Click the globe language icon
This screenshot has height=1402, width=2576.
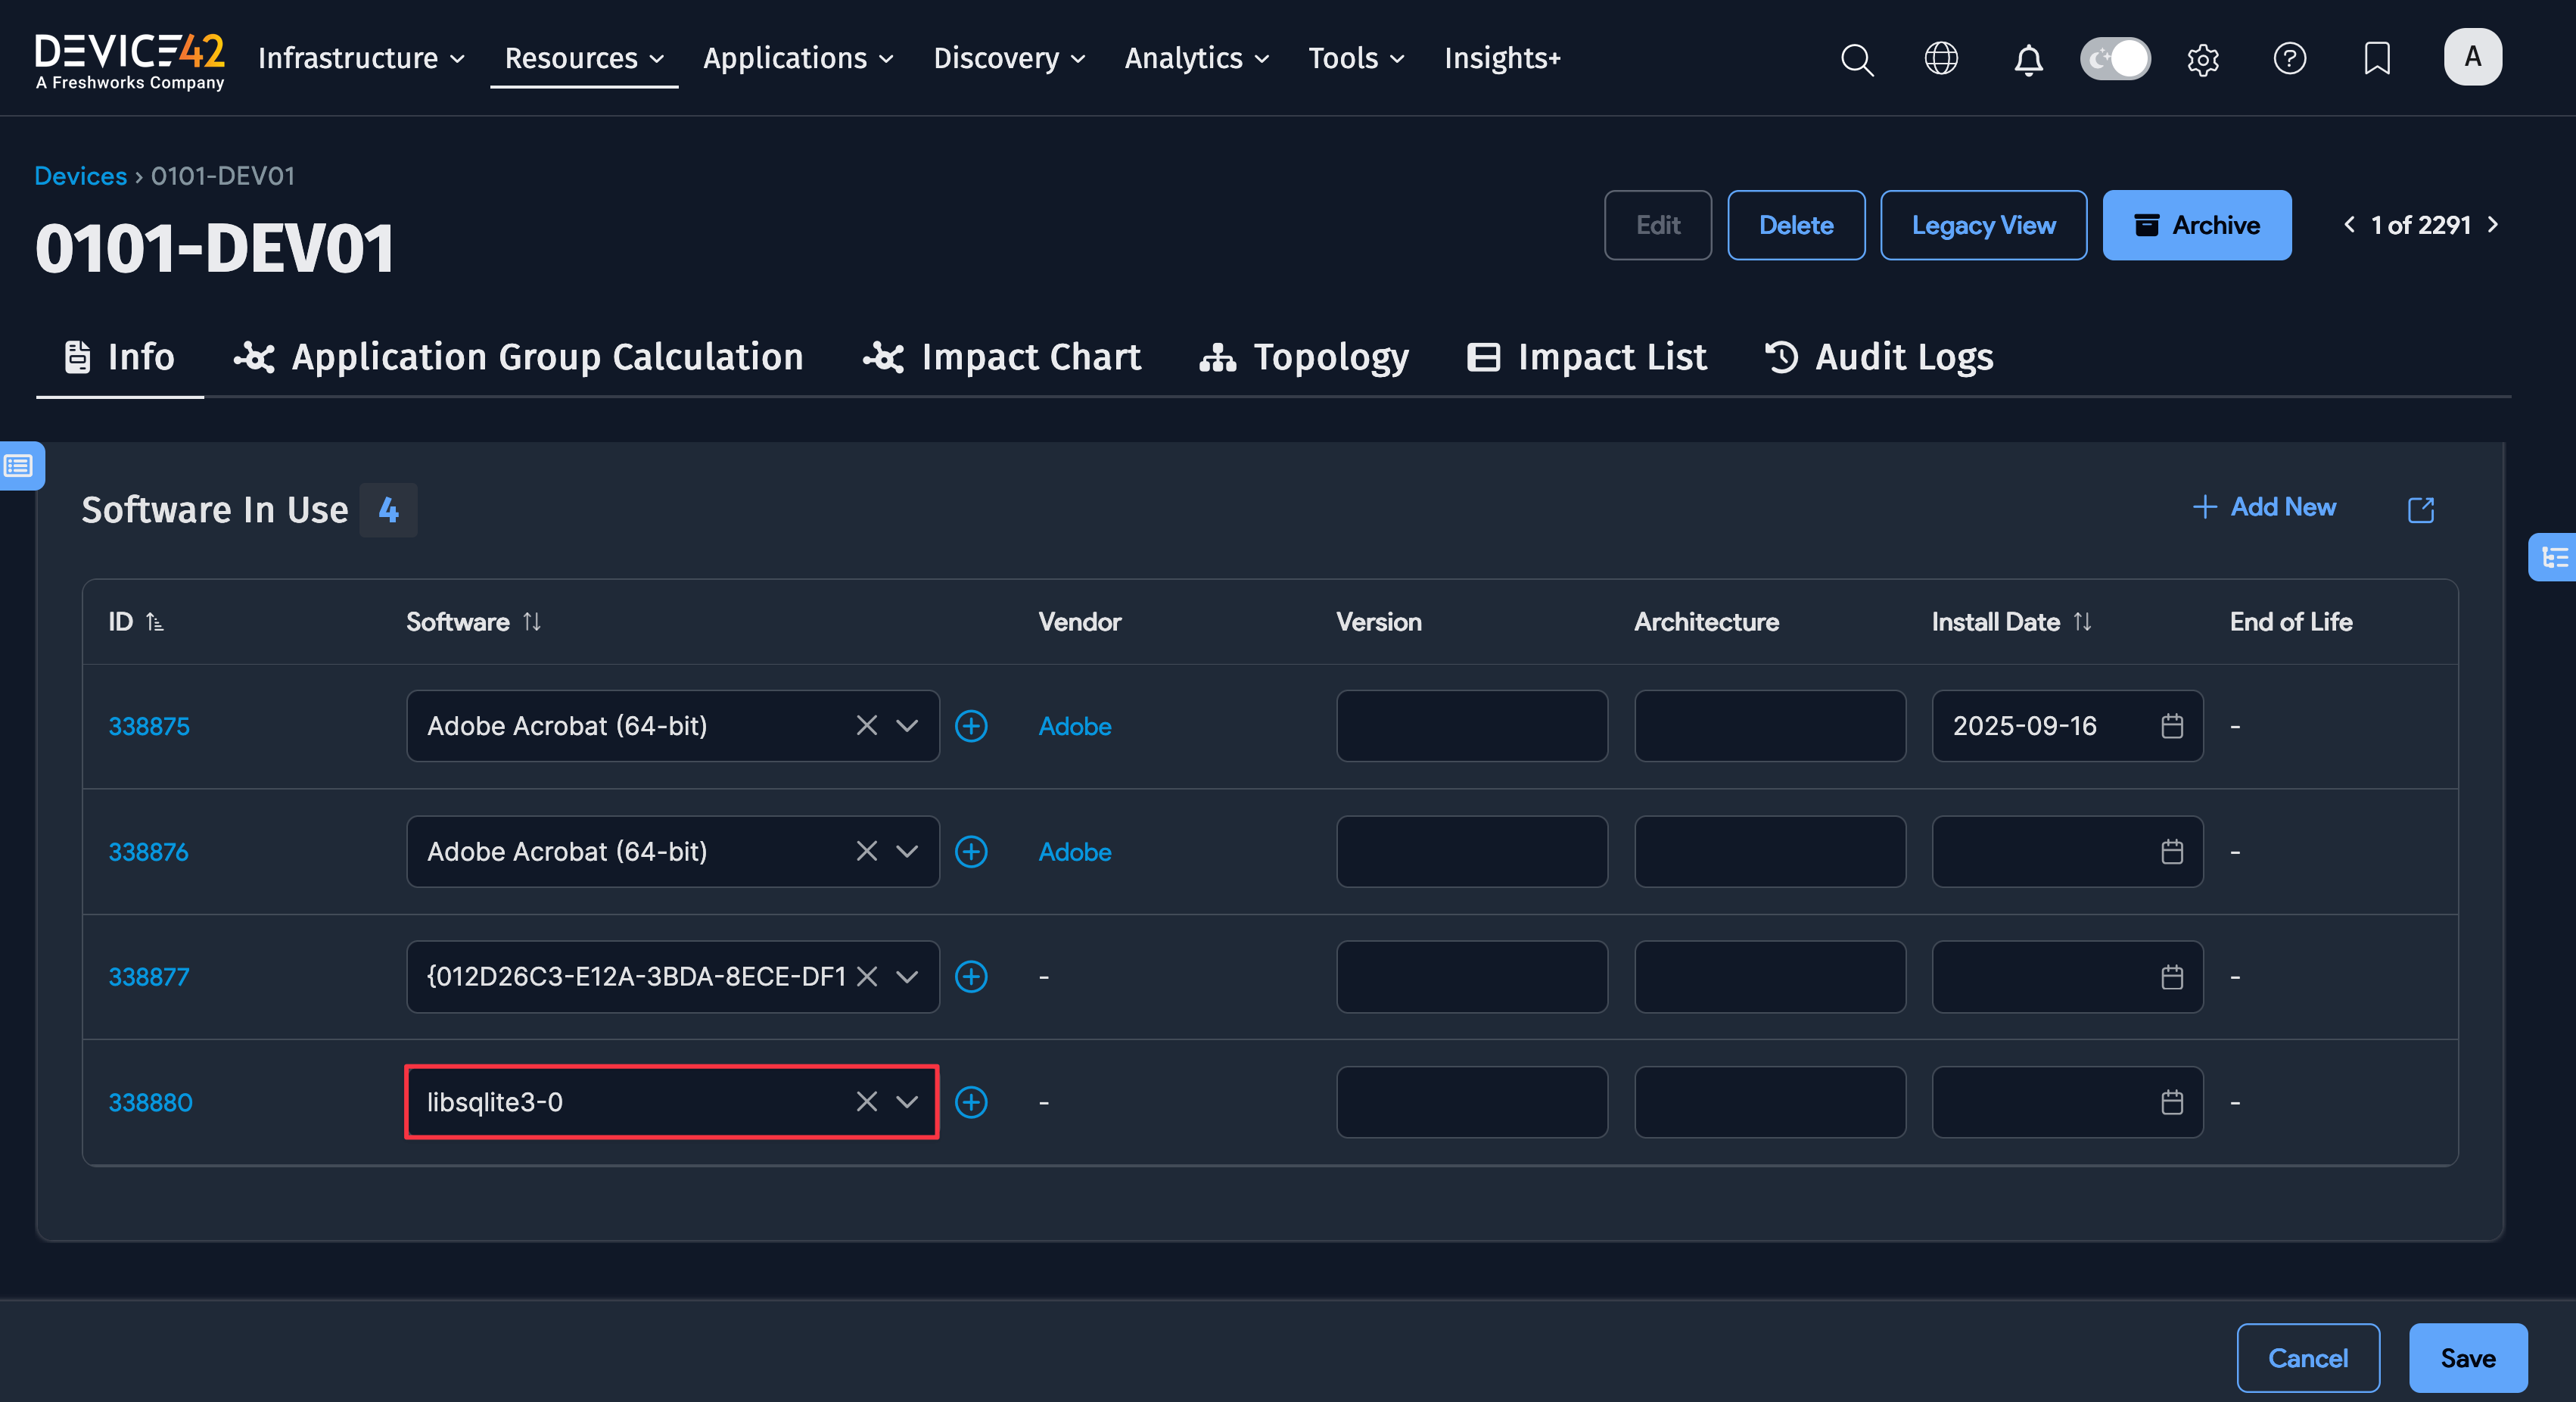coord(1941,58)
